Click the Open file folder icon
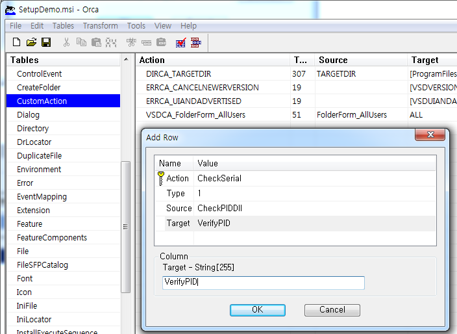This screenshot has width=457, height=334. (31, 42)
